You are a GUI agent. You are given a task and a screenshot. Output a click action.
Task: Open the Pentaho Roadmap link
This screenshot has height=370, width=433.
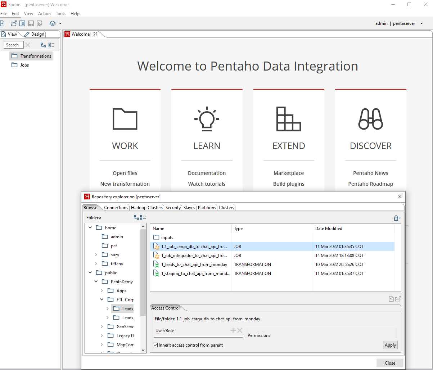(x=371, y=184)
